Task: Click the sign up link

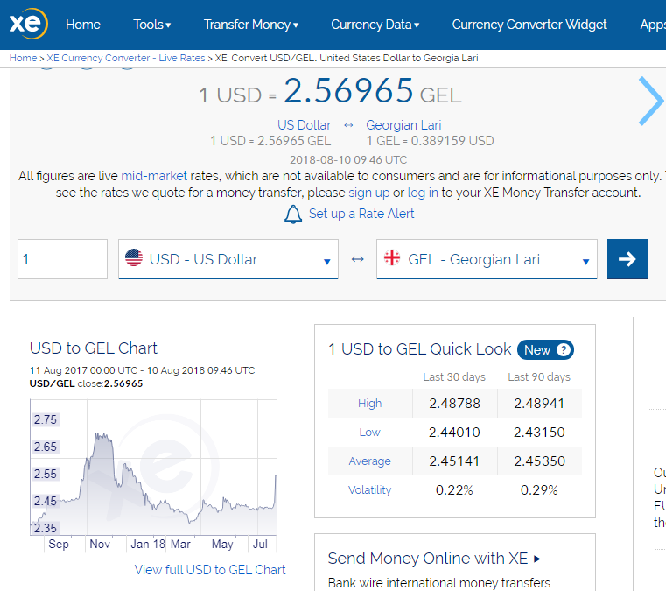Action: click(x=368, y=193)
